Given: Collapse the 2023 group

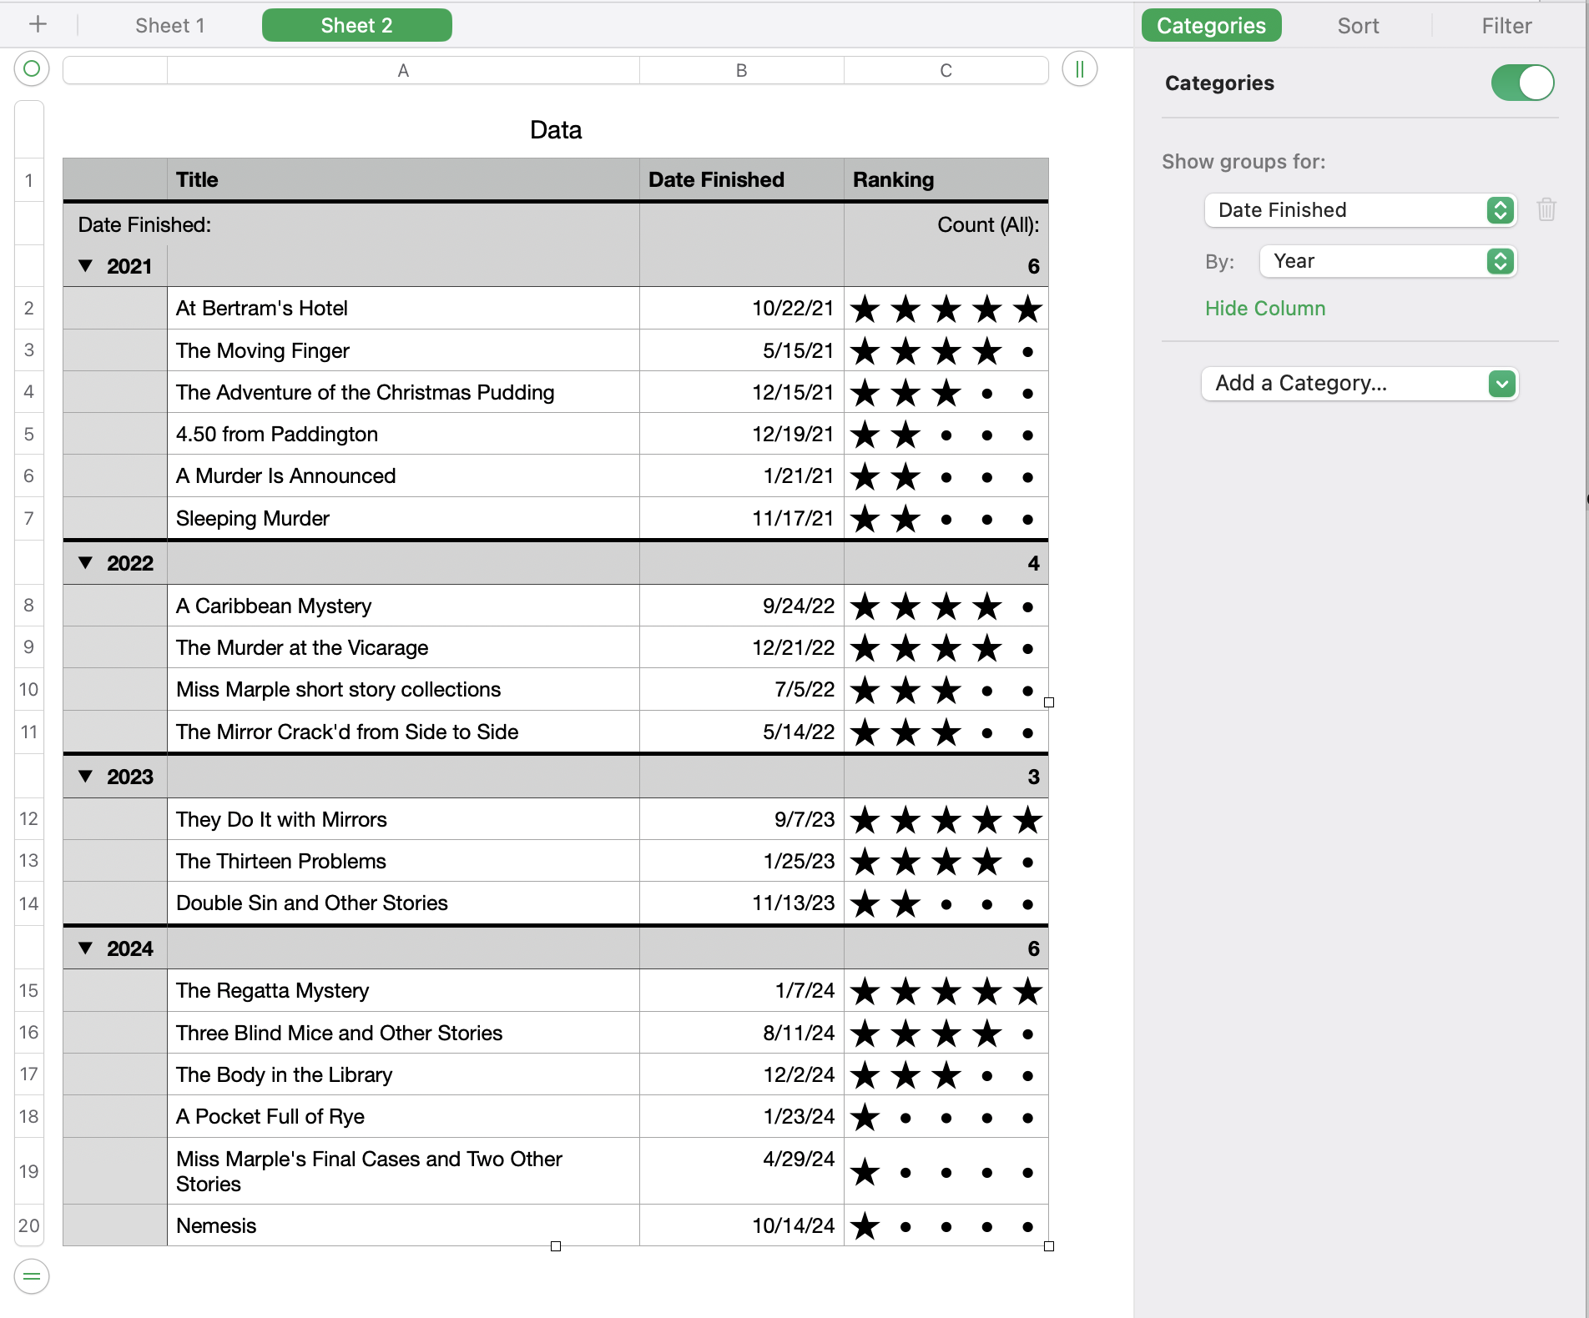Looking at the screenshot, I should (85, 777).
